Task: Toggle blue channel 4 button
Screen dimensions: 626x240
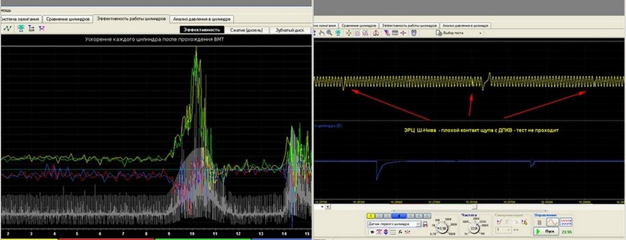Action: click(399, 216)
